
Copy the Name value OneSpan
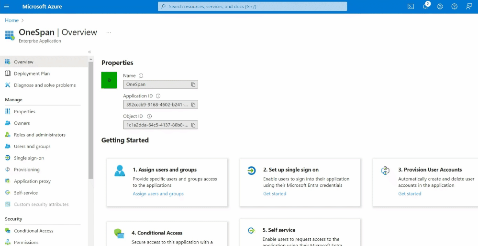click(193, 85)
